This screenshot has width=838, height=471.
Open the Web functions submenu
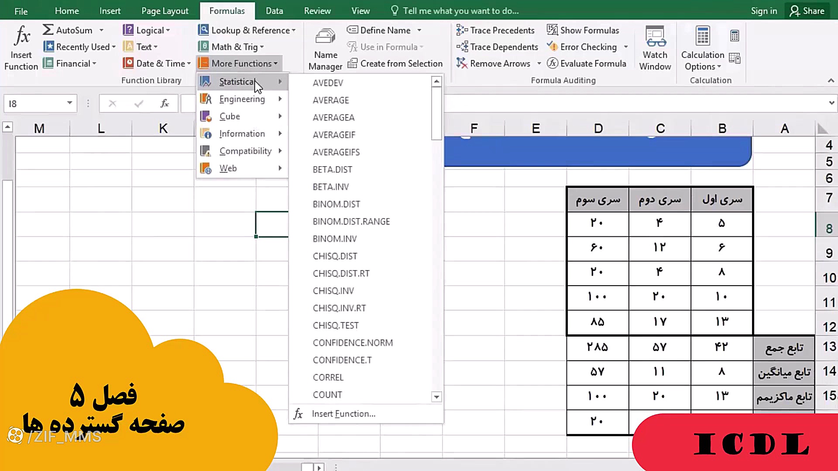(242, 168)
